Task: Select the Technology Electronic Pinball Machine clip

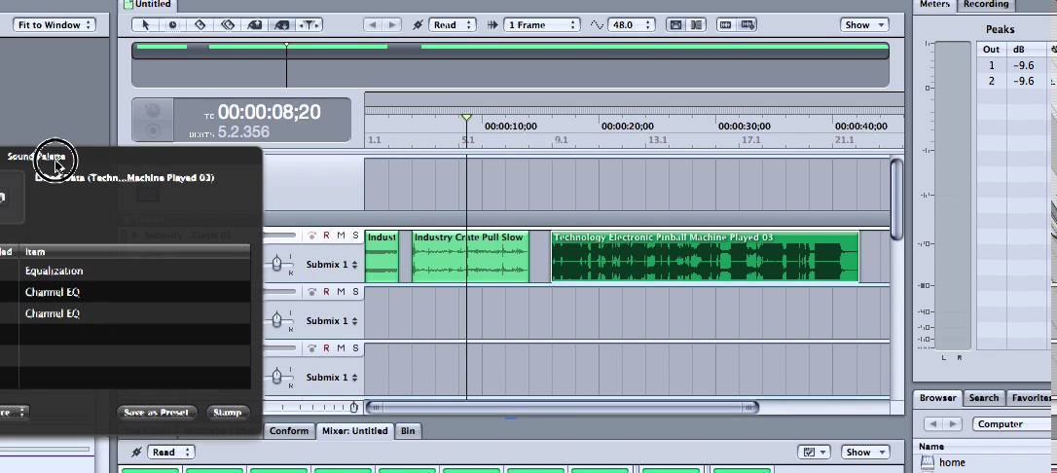Action: pyautogui.click(x=705, y=257)
